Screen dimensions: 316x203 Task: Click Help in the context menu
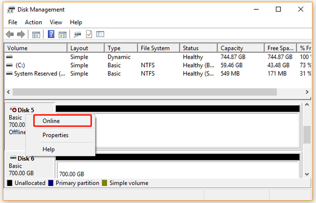[x=49, y=149]
